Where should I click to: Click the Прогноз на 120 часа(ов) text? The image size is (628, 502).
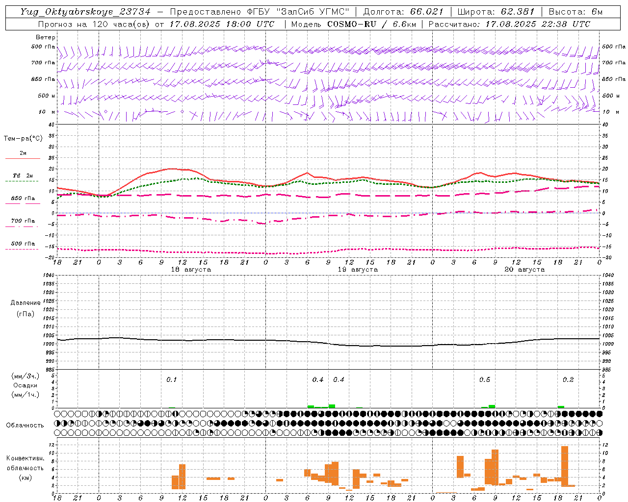click(94, 24)
